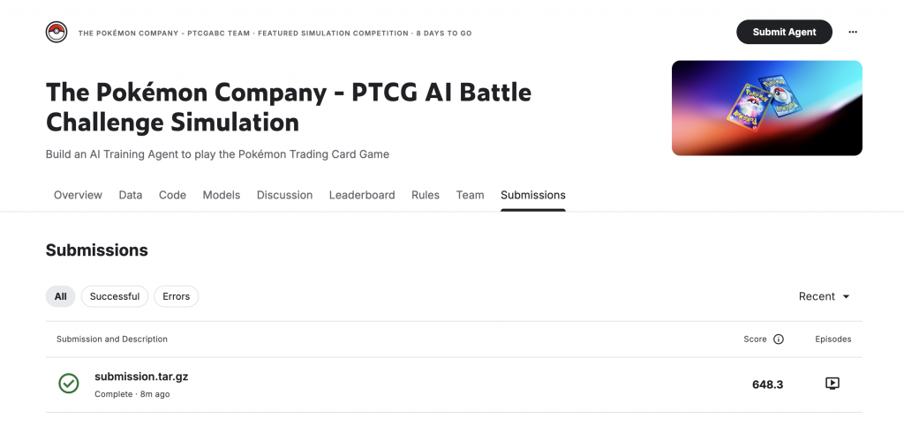Open the Team tab
Image resolution: width=904 pixels, height=433 pixels.
point(470,195)
